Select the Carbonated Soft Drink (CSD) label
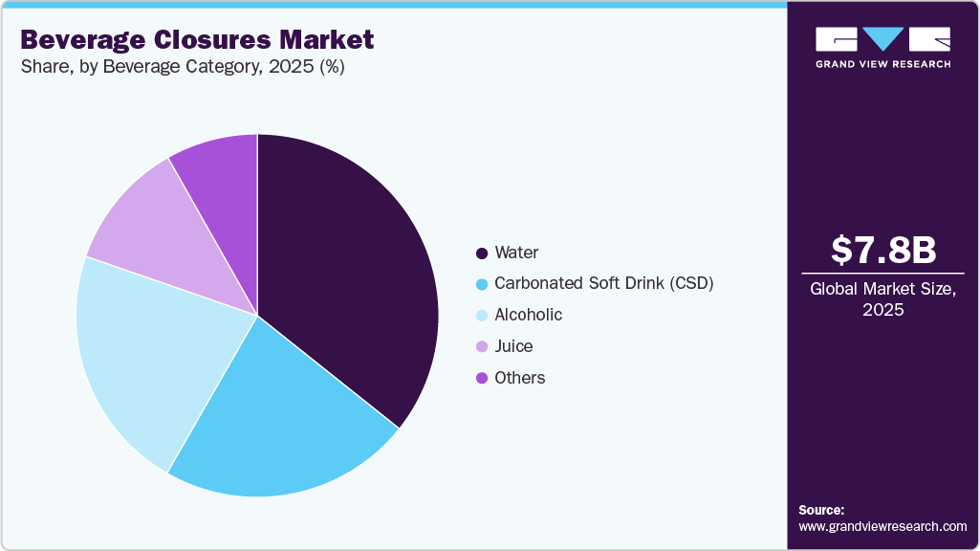980x551 pixels. coord(603,283)
